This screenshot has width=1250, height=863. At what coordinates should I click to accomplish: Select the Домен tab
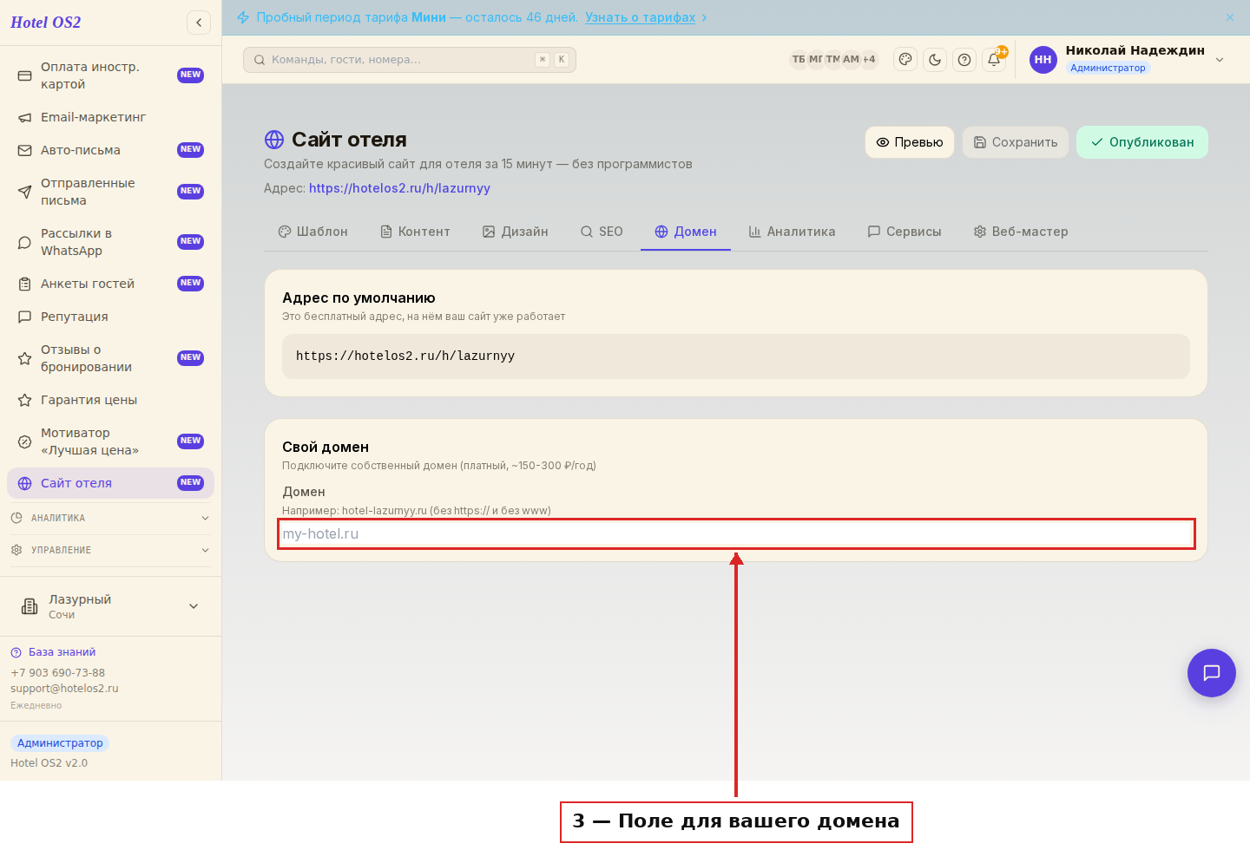(x=686, y=232)
